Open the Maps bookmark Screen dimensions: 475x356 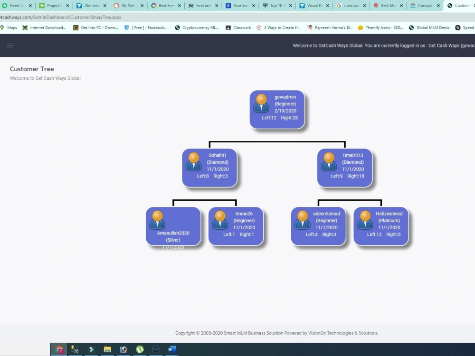point(9,28)
